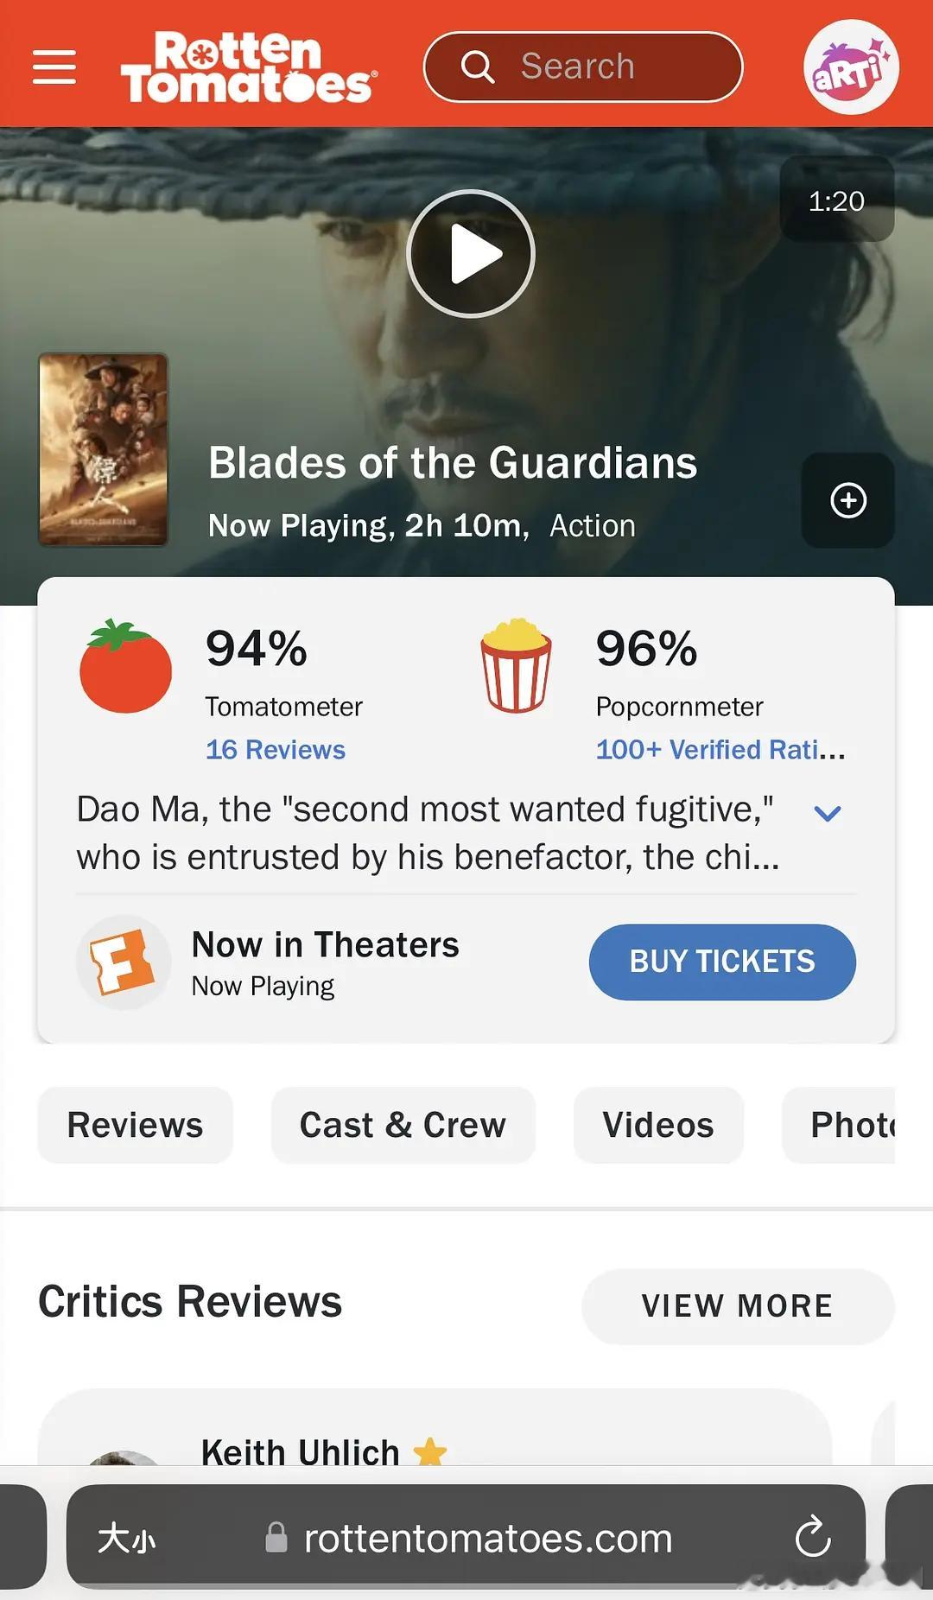Open the aRTi assistant icon

click(x=850, y=67)
